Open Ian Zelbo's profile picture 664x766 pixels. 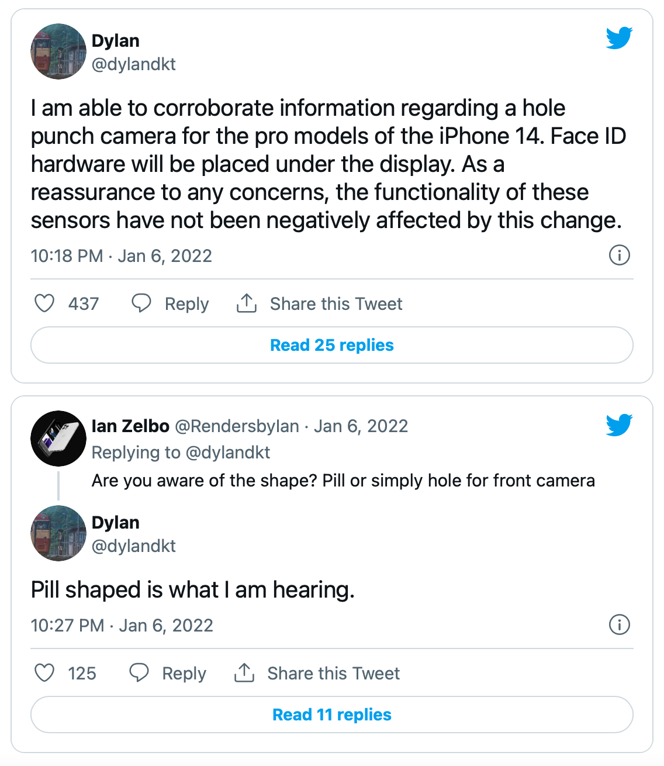pyautogui.click(x=58, y=439)
